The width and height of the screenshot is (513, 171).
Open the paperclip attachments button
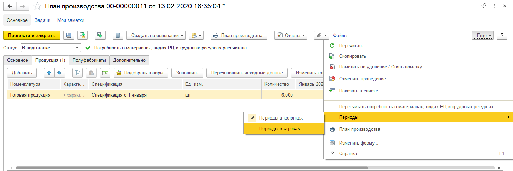coord(321,35)
